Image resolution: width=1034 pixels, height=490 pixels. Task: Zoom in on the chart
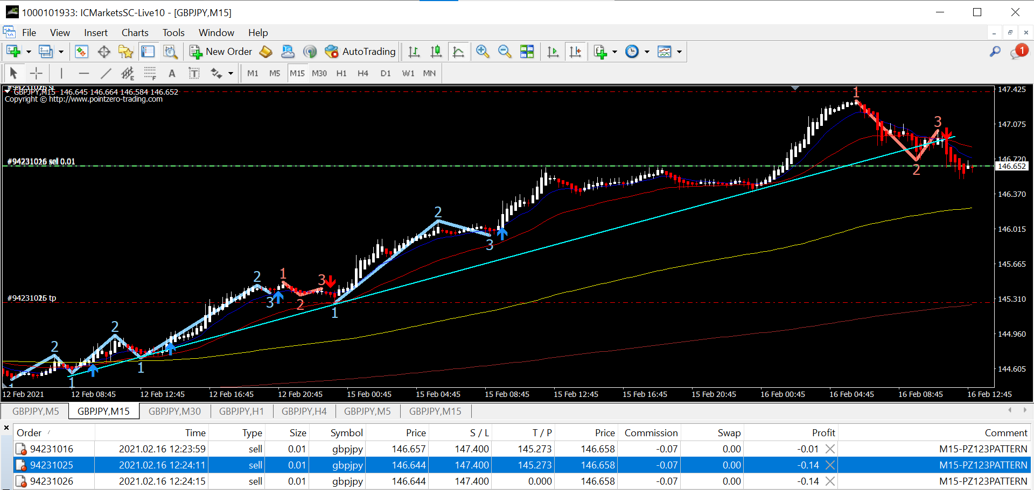pos(483,52)
